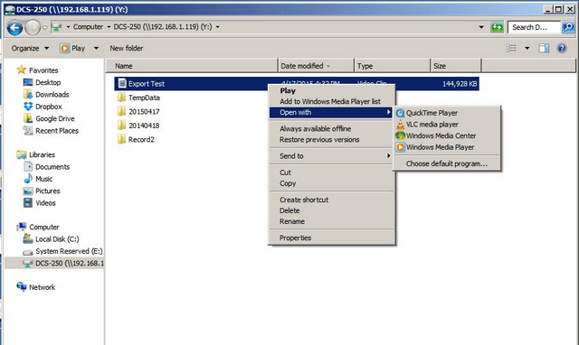Click the back navigation arrow button
The width and height of the screenshot is (579, 345).
[x=15, y=27]
